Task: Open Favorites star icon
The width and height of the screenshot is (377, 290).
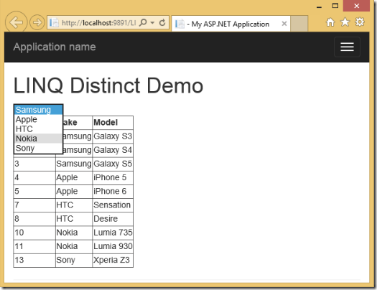Action: [x=345, y=22]
